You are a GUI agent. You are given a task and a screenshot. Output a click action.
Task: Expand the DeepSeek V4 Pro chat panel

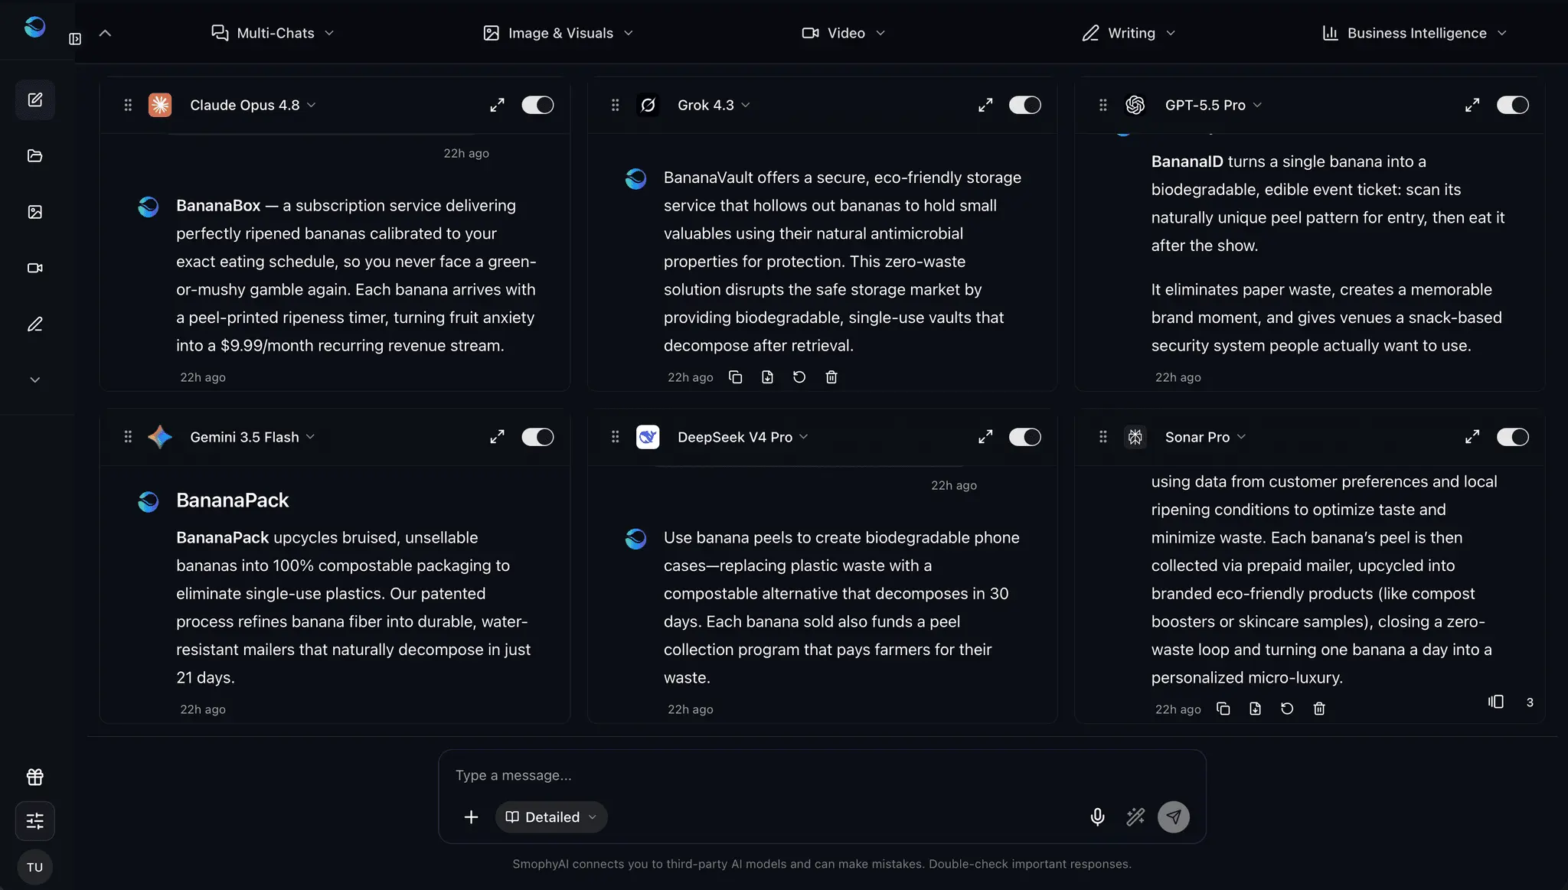click(x=985, y=437)
